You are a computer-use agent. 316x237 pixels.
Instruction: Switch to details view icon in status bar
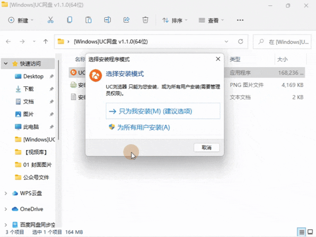tap(302, 232)
